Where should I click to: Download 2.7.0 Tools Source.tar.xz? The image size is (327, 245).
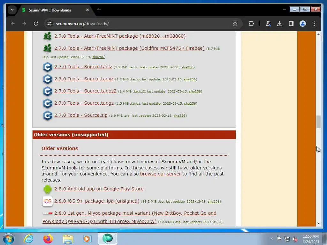pyautogui.click(x=84, y=79)
